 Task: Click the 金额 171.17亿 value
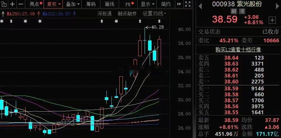267,134
